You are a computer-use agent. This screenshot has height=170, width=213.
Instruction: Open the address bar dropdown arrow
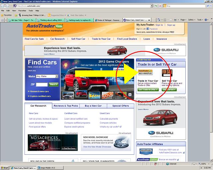click(x=152, y=6)
